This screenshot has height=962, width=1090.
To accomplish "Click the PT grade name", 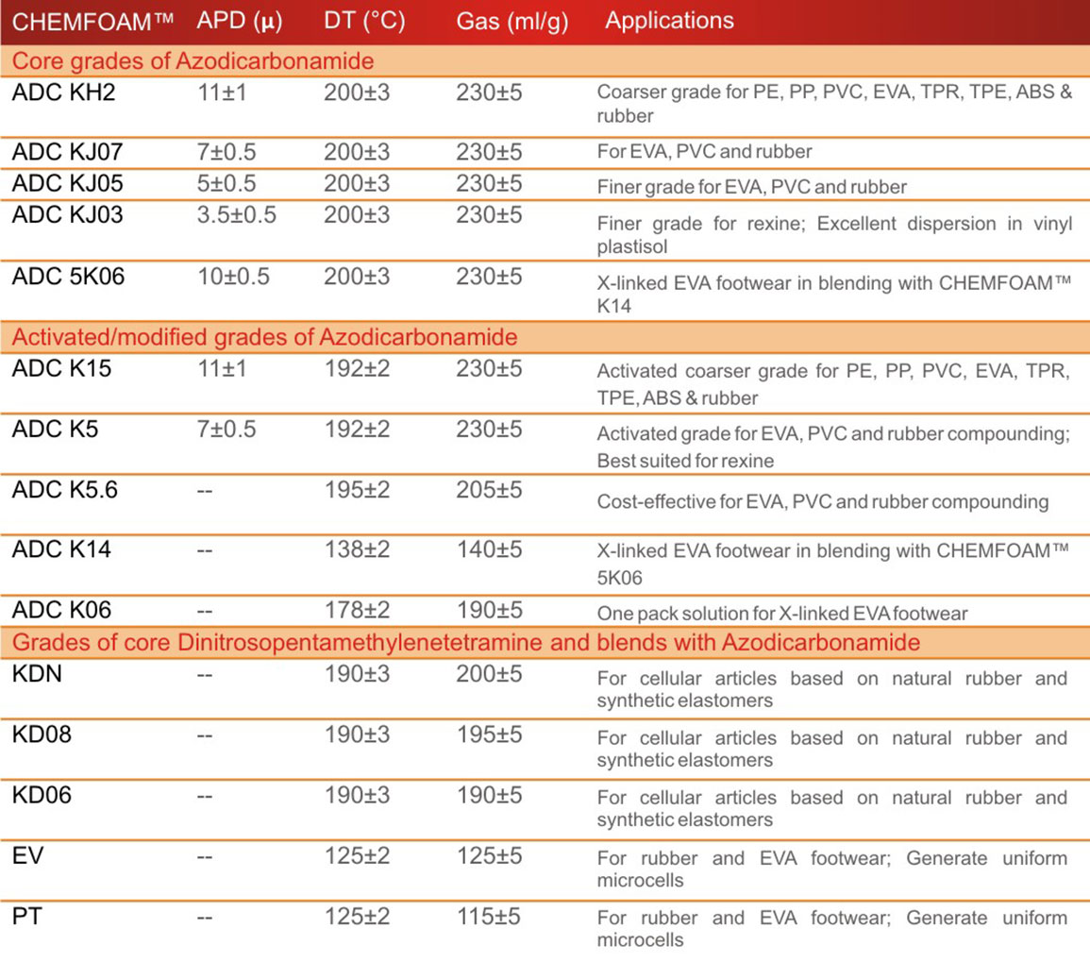I will click(x=27, y=916).
